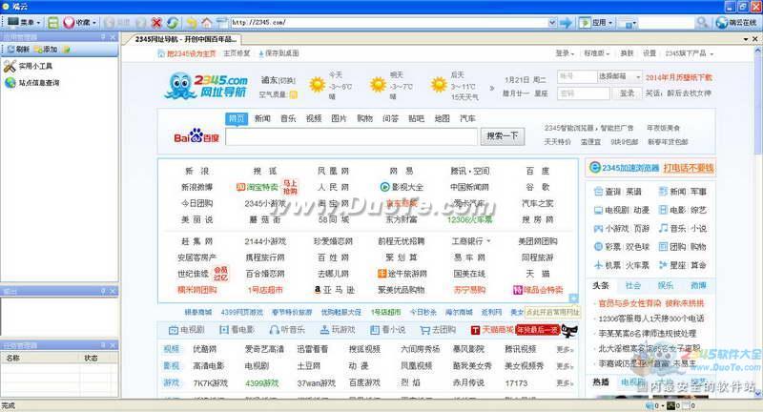This screenshot has height=412, width=763.
Task: Select the 2345网址导航 page tab
Action: [x=185, y=39]
